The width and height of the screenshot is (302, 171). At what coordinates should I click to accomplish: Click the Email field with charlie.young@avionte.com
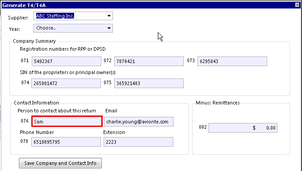point(139,122)
